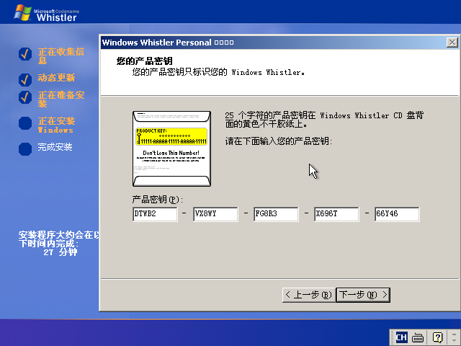The image size is (461, 346).
Task: Click the 上一步 (B) back button
Action: tap(308, 295)
